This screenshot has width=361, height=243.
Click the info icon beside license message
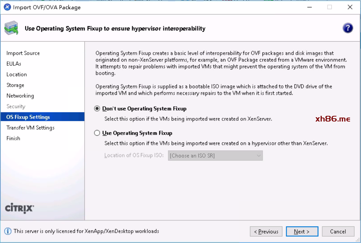click(x=7, y=231)
